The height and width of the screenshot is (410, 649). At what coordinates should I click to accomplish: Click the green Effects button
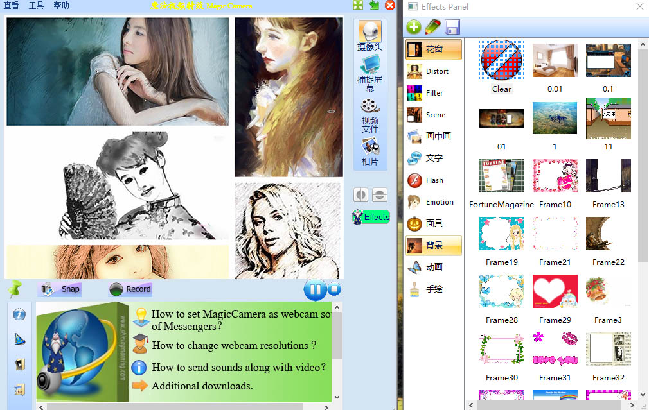click(371, 217)
